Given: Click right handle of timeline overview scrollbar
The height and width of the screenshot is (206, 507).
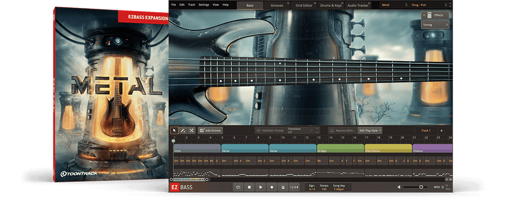Looking at the screenshot, I should [x=207, y=179].
